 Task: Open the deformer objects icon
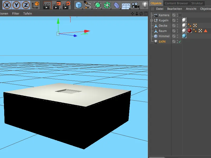click(x=117, y=5)
